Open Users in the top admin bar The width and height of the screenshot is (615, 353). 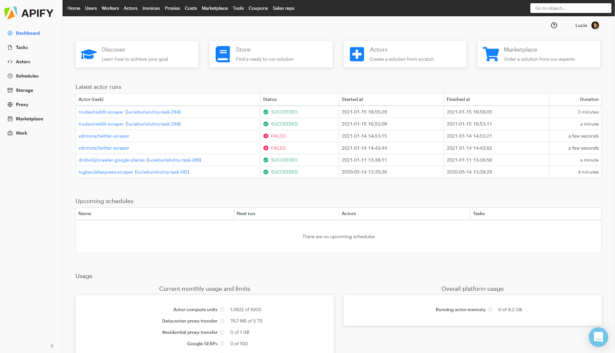tap(91, 8)
